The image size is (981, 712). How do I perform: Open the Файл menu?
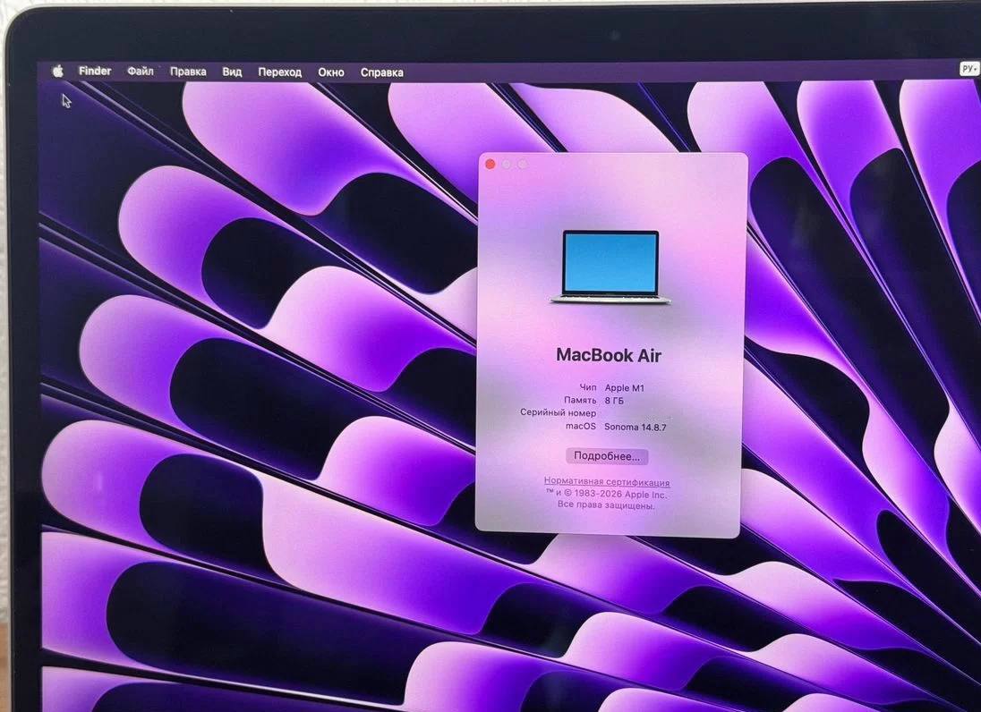(141, 72)
